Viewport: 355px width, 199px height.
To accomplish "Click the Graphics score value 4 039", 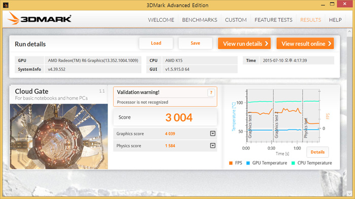I will coord(170,134).
